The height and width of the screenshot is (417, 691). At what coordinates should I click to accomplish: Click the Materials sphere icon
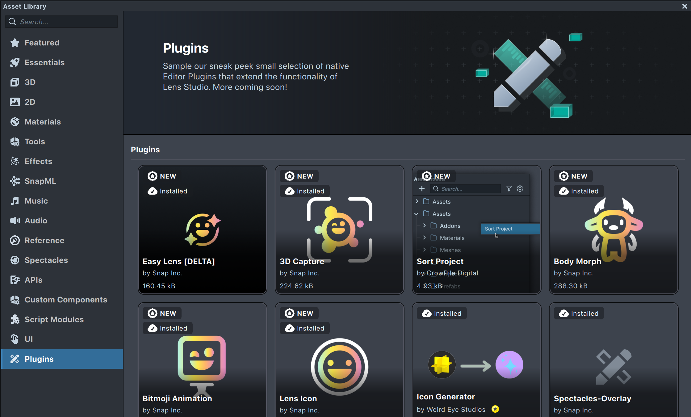[x=15, y=122]
